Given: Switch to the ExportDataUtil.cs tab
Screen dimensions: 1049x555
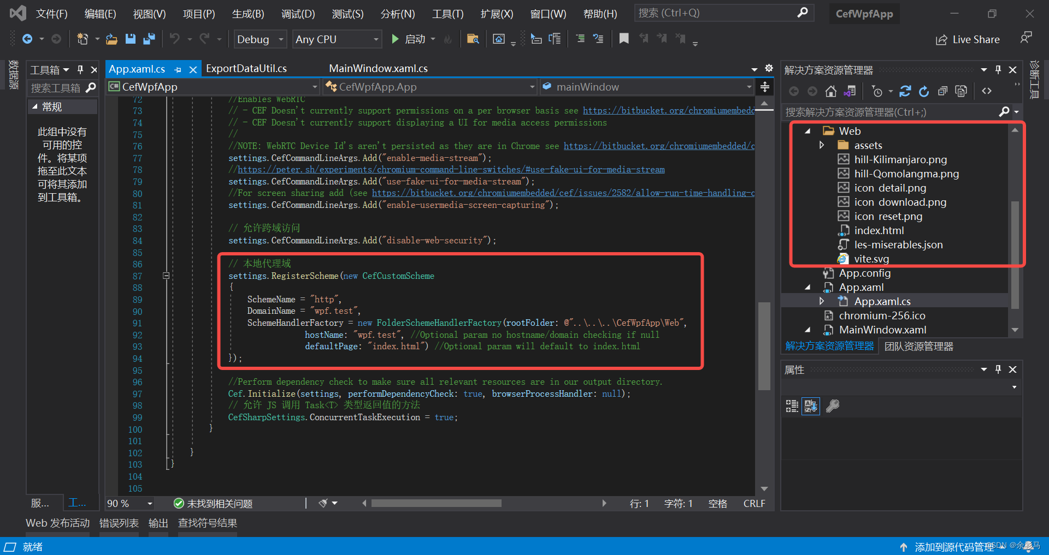Looking at the screenshot, I should point(246,68).
